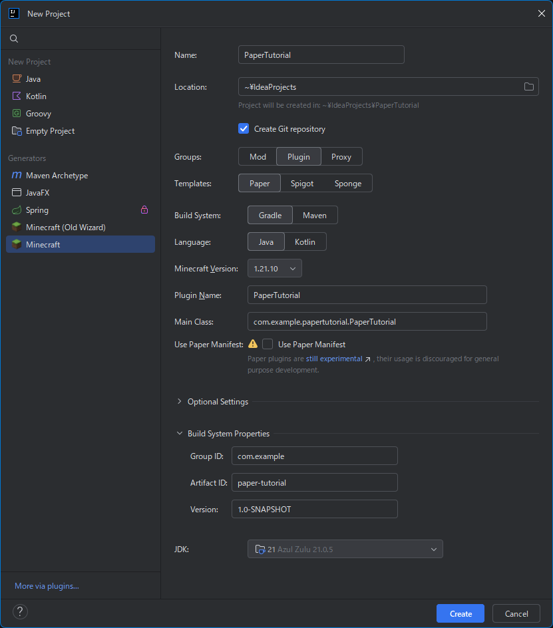The image size is (553, 628).
Task: Switch build system to Maven
Action: tap(314, 216)
